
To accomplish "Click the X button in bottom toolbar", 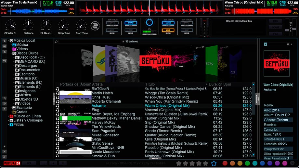I will (x=62, y=163).
